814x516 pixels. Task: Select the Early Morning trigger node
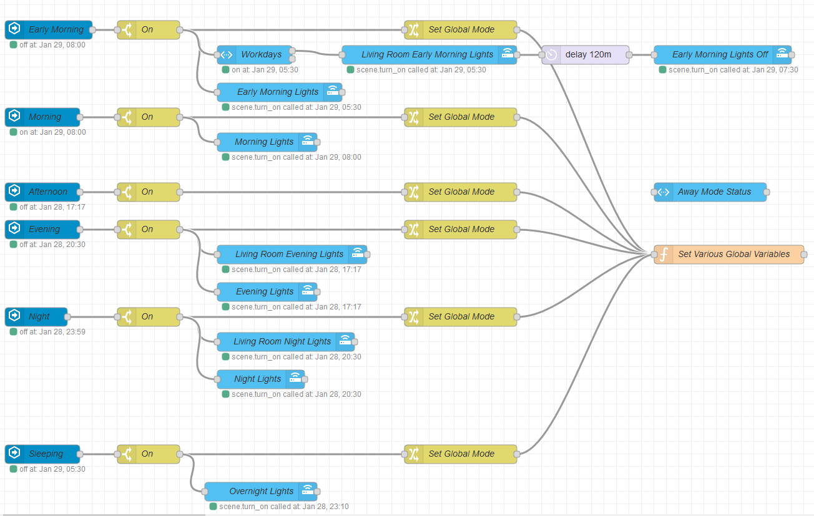pyautogui.click(x=49, y=29)
